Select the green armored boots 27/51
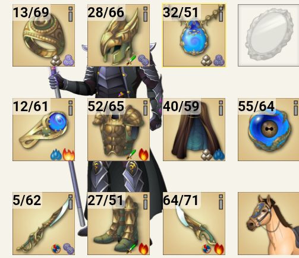Image resolution: width=299 pixels, height=258 pixels. point(118,224)
